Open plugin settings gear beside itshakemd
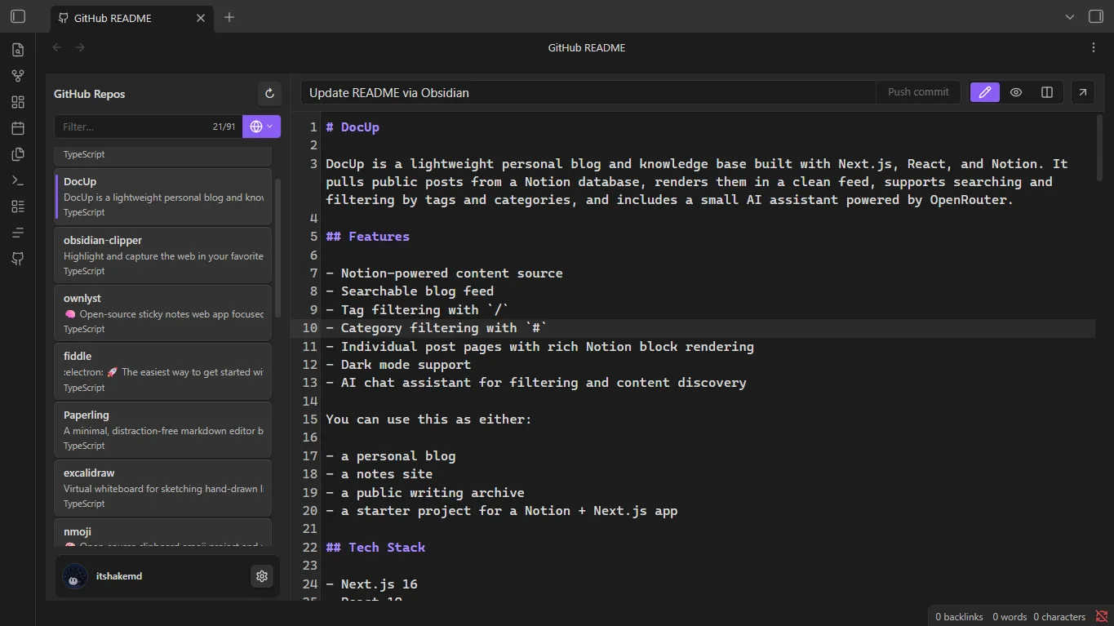 point(262,576)
